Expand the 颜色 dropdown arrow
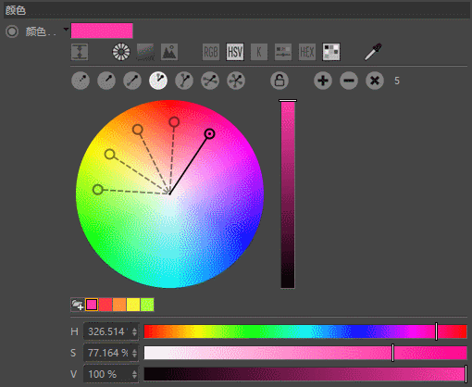The height and width of the screenshot is (387, 472). tap(66, 30)
